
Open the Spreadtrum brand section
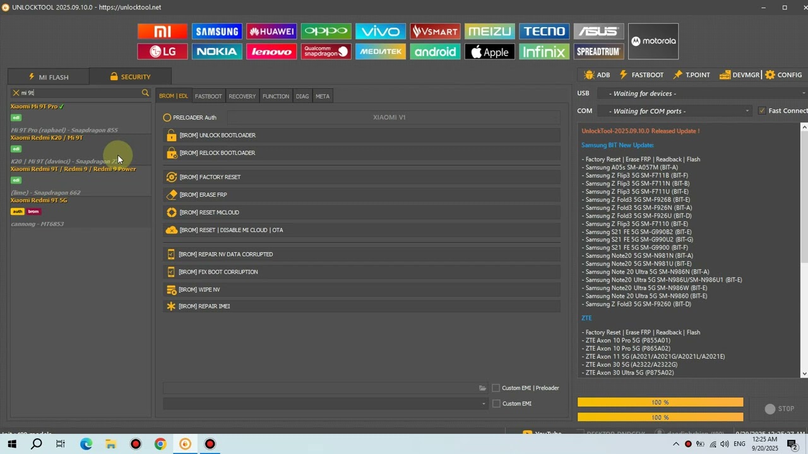coord(598,52)
